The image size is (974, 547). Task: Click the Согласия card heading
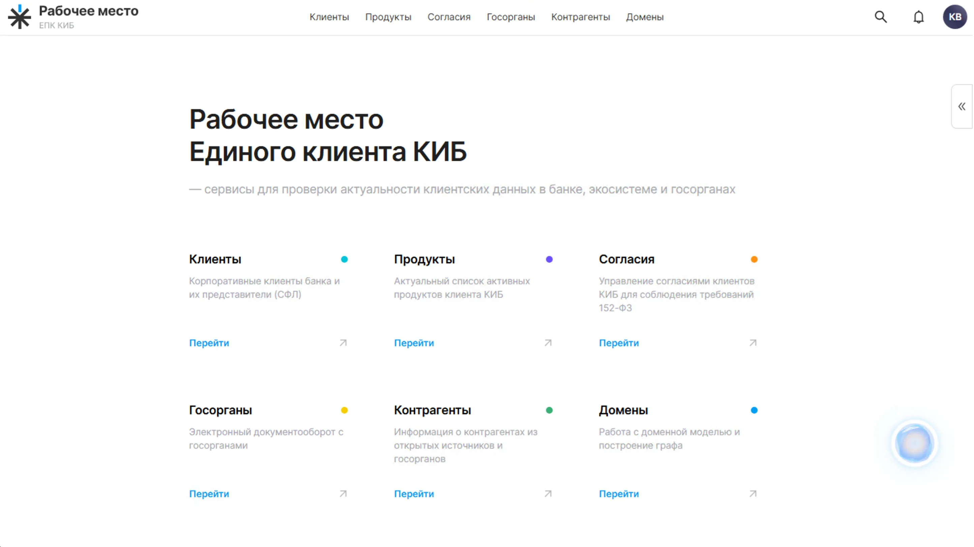(x=627, y=259)
